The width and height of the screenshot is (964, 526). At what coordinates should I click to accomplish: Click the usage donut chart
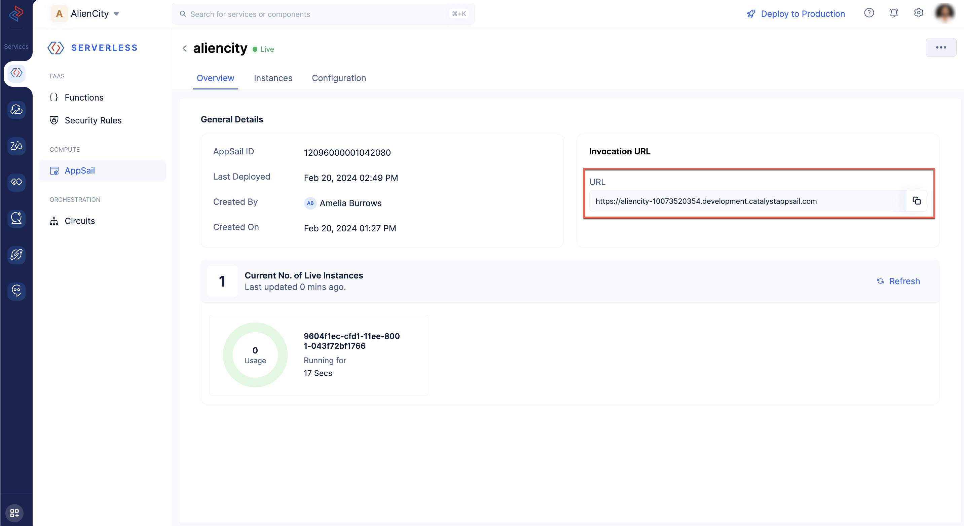[x=255, y=355]
